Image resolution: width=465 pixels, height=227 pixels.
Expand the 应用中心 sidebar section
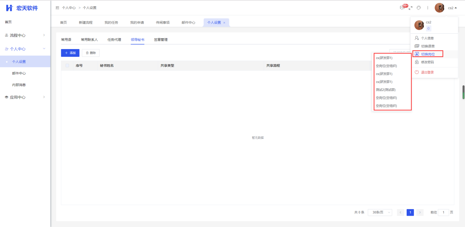click(x=25, y=97)
